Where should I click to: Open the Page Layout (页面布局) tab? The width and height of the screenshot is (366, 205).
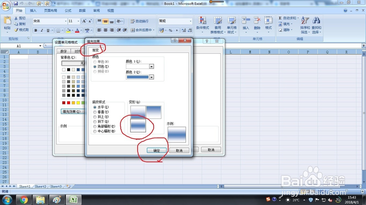(51, 11)
